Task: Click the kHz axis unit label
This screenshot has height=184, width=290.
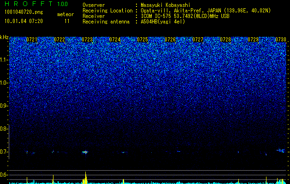Action: 4,37
